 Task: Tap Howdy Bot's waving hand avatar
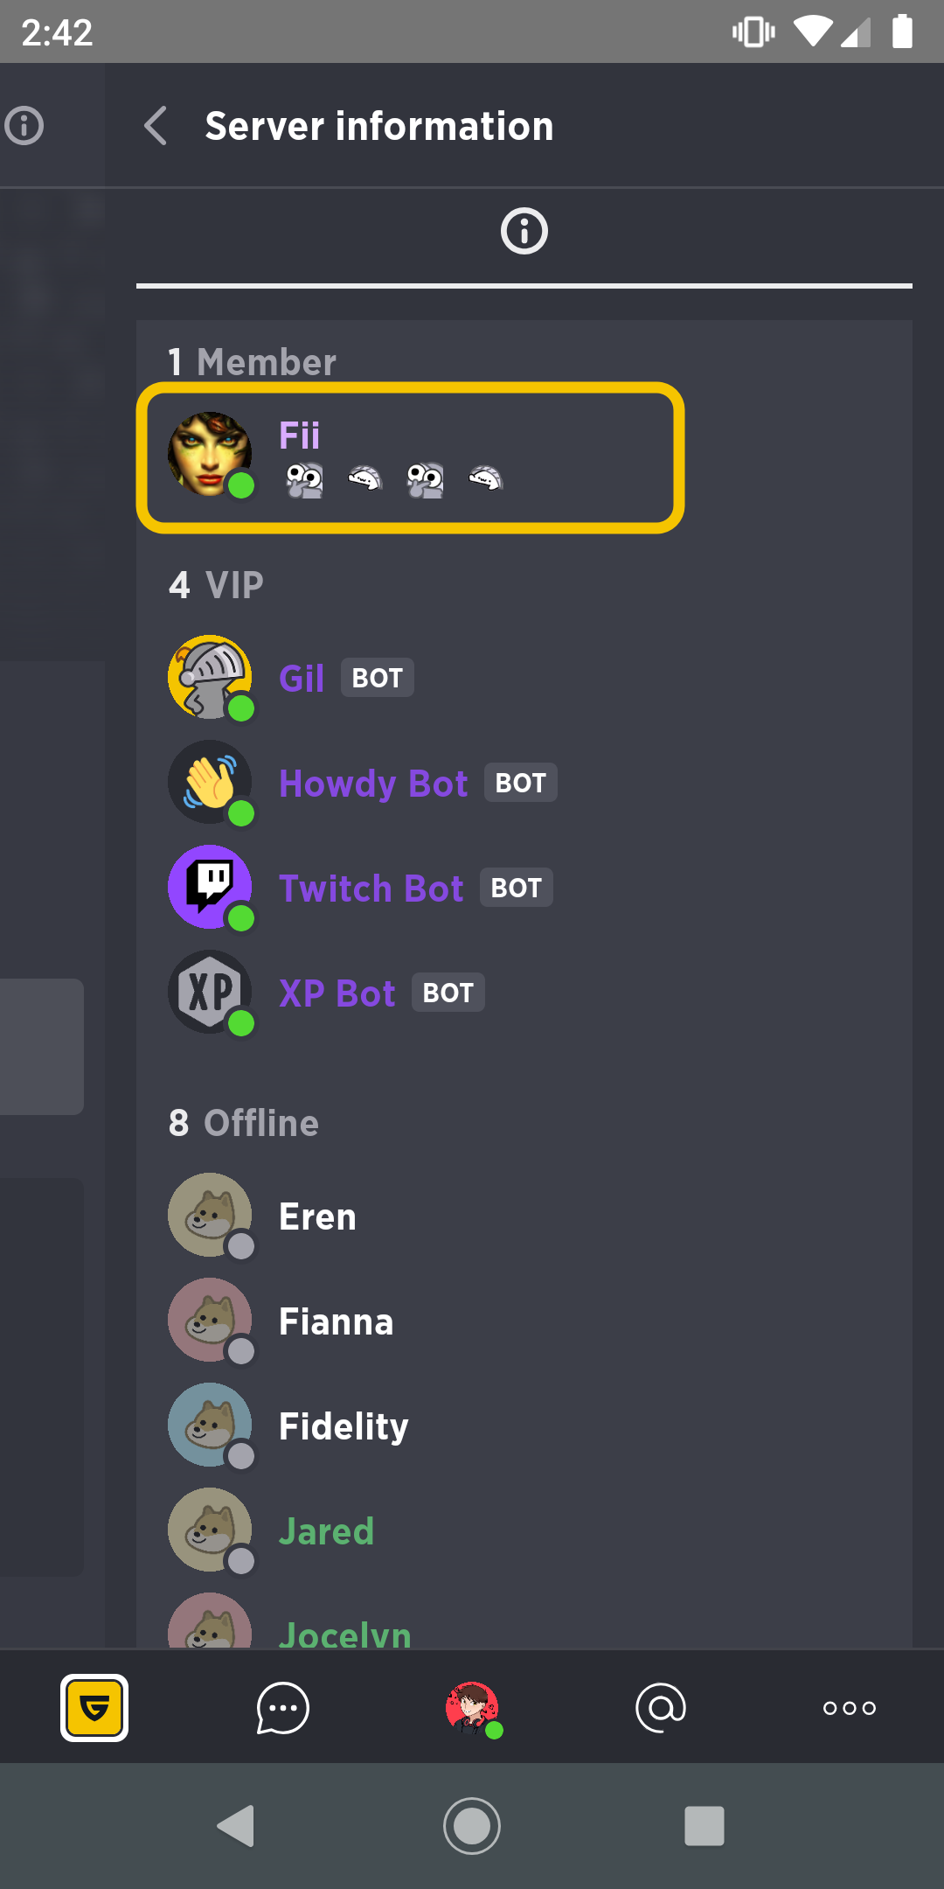click(210, 782)
